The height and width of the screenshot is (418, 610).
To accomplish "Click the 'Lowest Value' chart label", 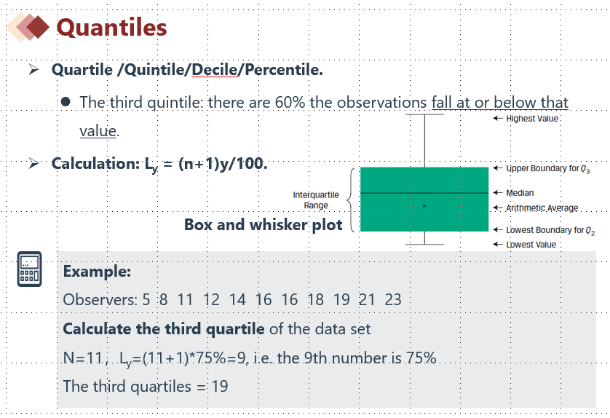I will tap(531, 245).
